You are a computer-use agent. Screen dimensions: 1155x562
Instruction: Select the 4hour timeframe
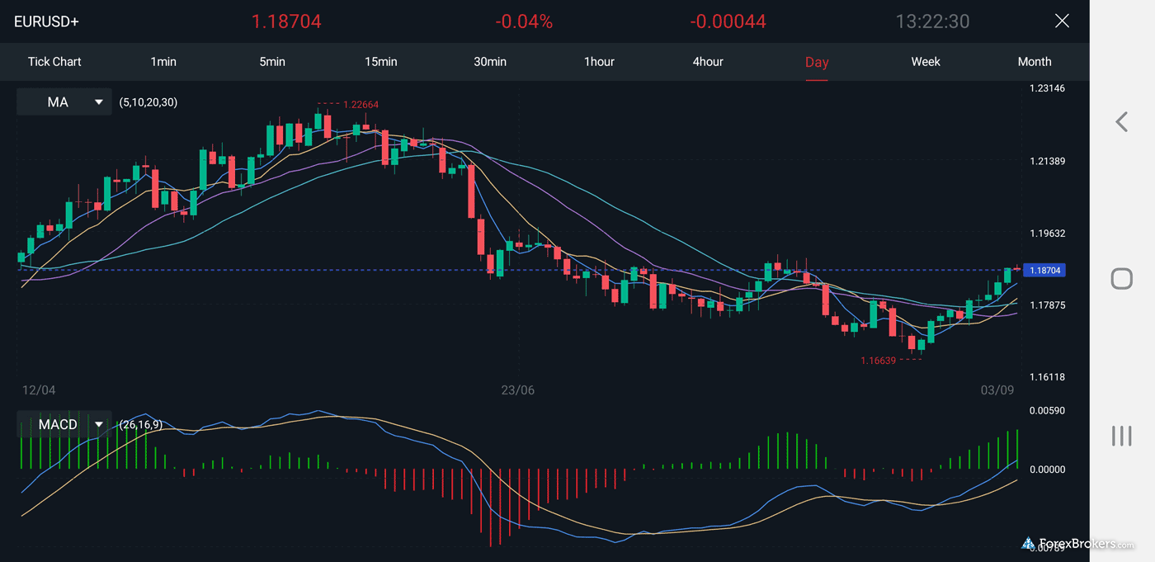point(708,62)
